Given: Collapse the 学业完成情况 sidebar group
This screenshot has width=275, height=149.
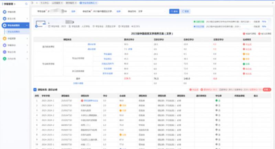Looking at the screenshot, I should tap(27, 25).
